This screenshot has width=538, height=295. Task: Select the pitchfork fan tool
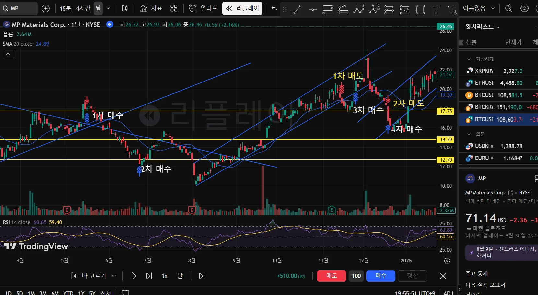pyautogui.click(x=343, y=10)
